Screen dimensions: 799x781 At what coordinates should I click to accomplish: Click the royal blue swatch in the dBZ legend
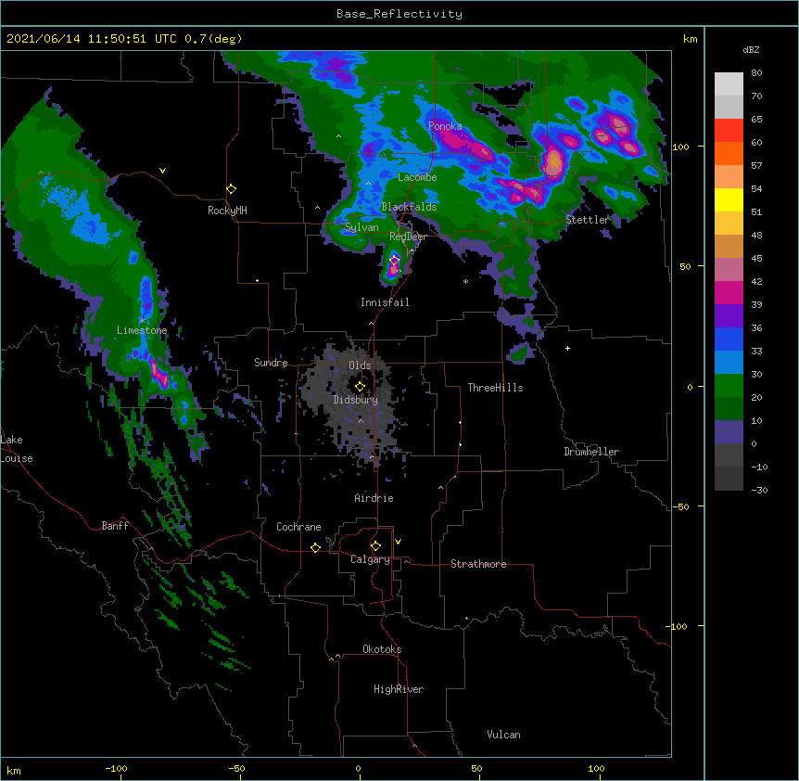tap(729, 339)
